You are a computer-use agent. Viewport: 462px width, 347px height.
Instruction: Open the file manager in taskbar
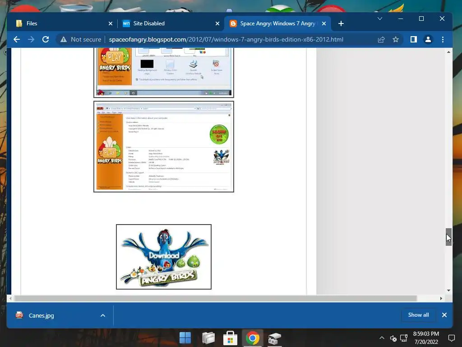(208, 338)
